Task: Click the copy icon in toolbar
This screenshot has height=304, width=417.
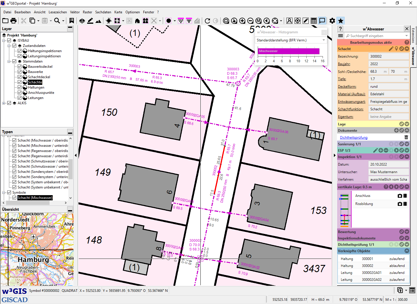Action: tap(32, 21)
